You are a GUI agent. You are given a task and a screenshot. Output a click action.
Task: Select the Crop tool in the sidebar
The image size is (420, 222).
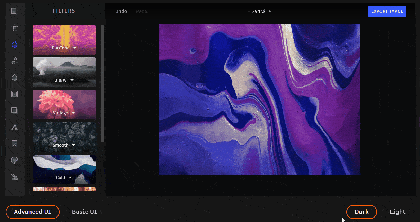click(15, 28)
